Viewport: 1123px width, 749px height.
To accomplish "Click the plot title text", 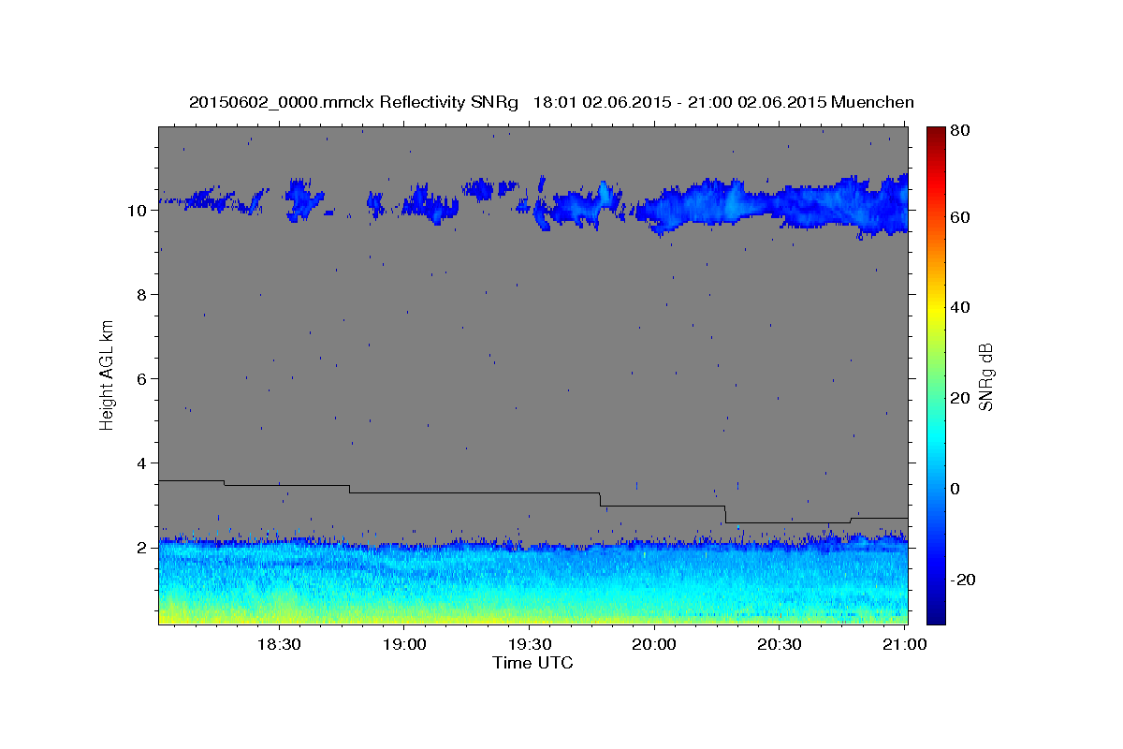I will [x=551, y=102].
